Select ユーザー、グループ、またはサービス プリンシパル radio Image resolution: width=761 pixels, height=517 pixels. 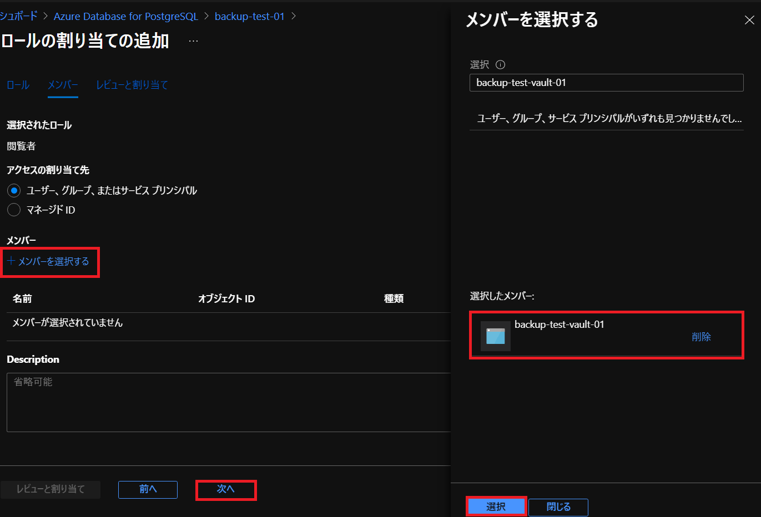[14, 191]
